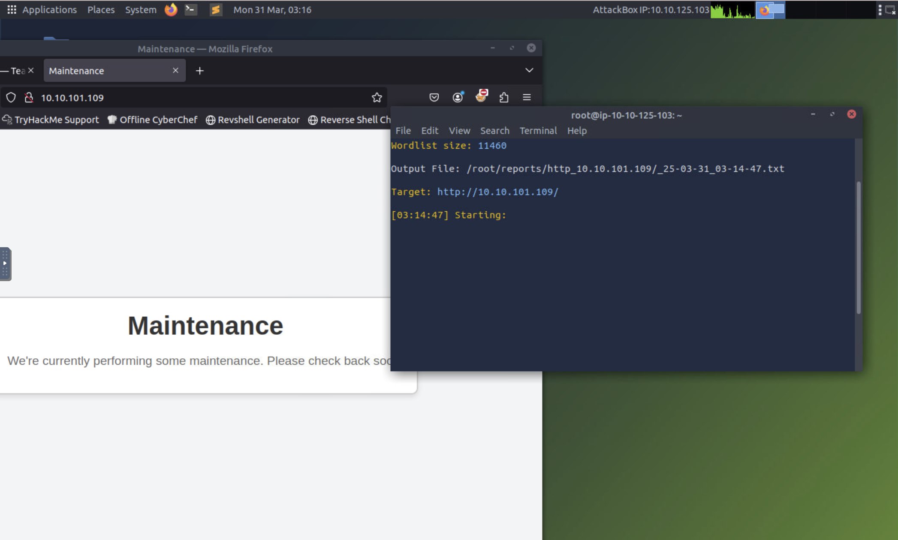The width and height of the screenshot is (898, 540).
Task: Launch terminal from the top panel
Action: 190,9
